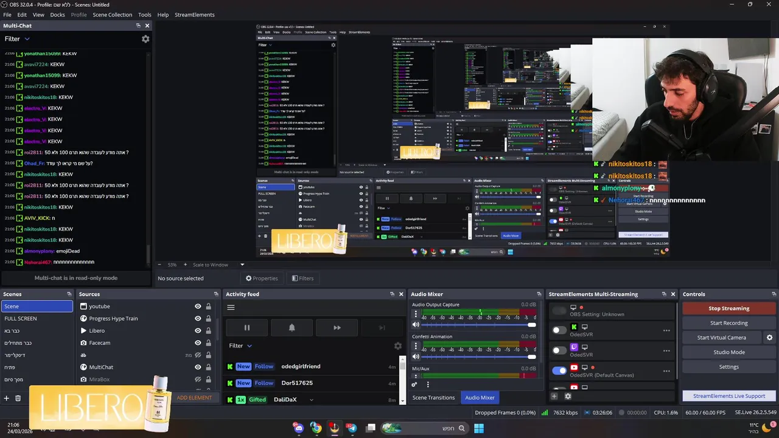This screenshot has width=779, height=438.
Task: Skip alert with fast-forward button
Action: [337, 327]
